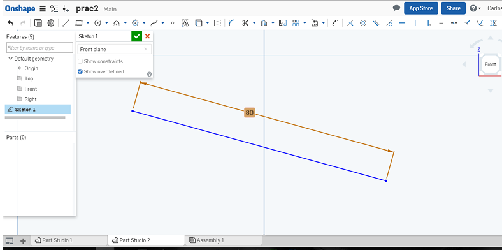The height and width of the screenshot is (250, 502).
Task: Select the Use/Project edges tool
Action: [x=199, y=23]
